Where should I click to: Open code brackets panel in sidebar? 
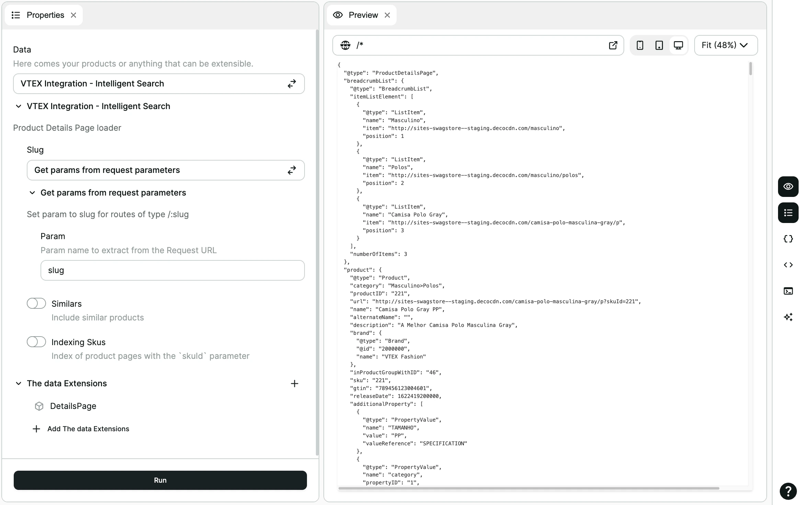coord(788,265)
